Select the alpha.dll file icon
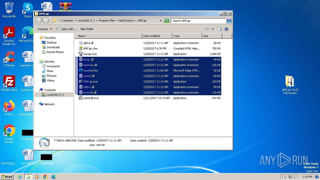The image size is (320, 180). tap(80, 43)
